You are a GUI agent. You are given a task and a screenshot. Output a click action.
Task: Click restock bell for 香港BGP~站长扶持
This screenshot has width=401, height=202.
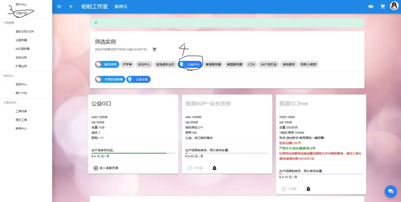pos(215,168)
